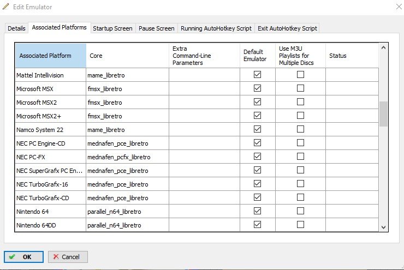Select the NEC TurboGrafx-CD platform cell
Image resolution: width=404 pixels, height=270 pixels.
[x=50, y=198]
